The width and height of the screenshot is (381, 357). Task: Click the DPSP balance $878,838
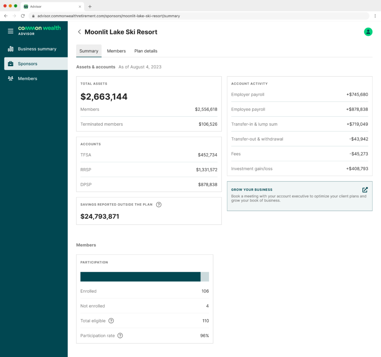(208, 184)
